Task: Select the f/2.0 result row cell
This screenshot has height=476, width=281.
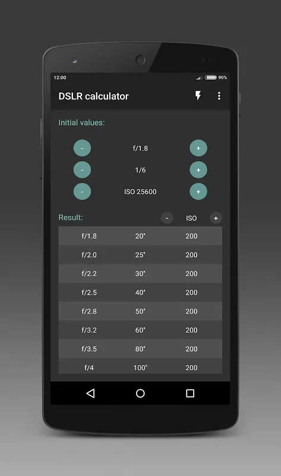Action: [x=89, y=255]
